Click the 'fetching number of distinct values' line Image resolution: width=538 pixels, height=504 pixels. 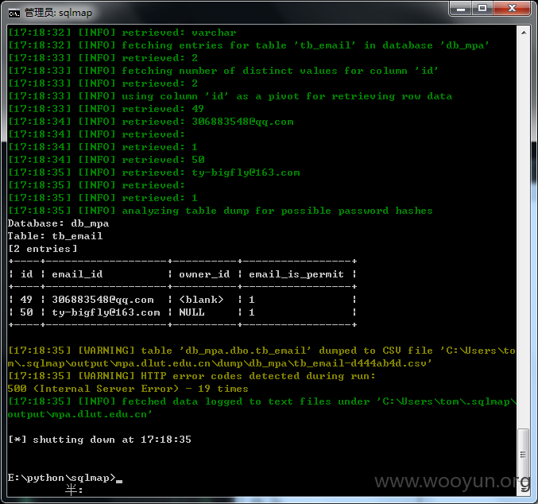[x=223, y=71]
